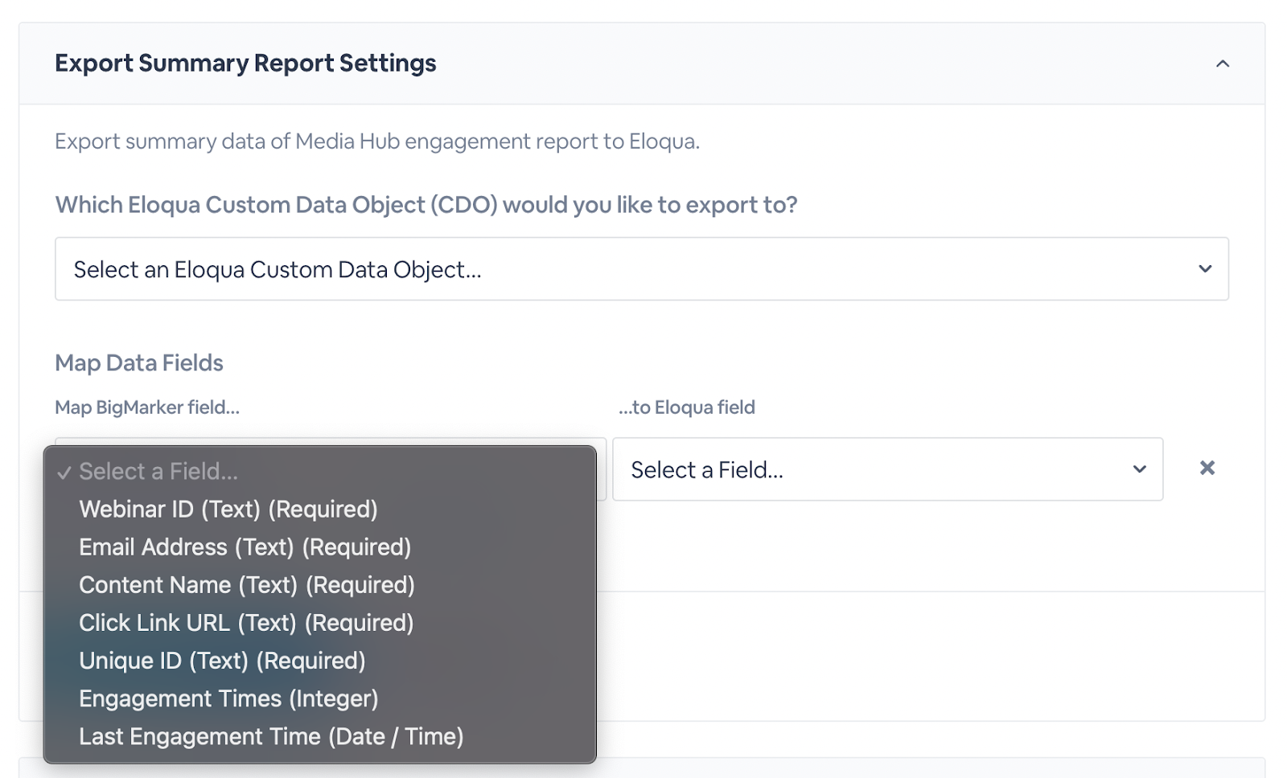1287x778 pixels.
Task: Click the Export Summary Report Settings heading
Action: click(245, 63)
